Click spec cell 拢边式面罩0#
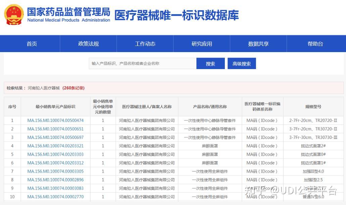Image resolution: width=346 pixels, height=205 pixels. click(313, 154)
